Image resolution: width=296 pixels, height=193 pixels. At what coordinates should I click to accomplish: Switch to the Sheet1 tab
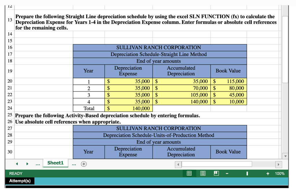tap(55, 163)
